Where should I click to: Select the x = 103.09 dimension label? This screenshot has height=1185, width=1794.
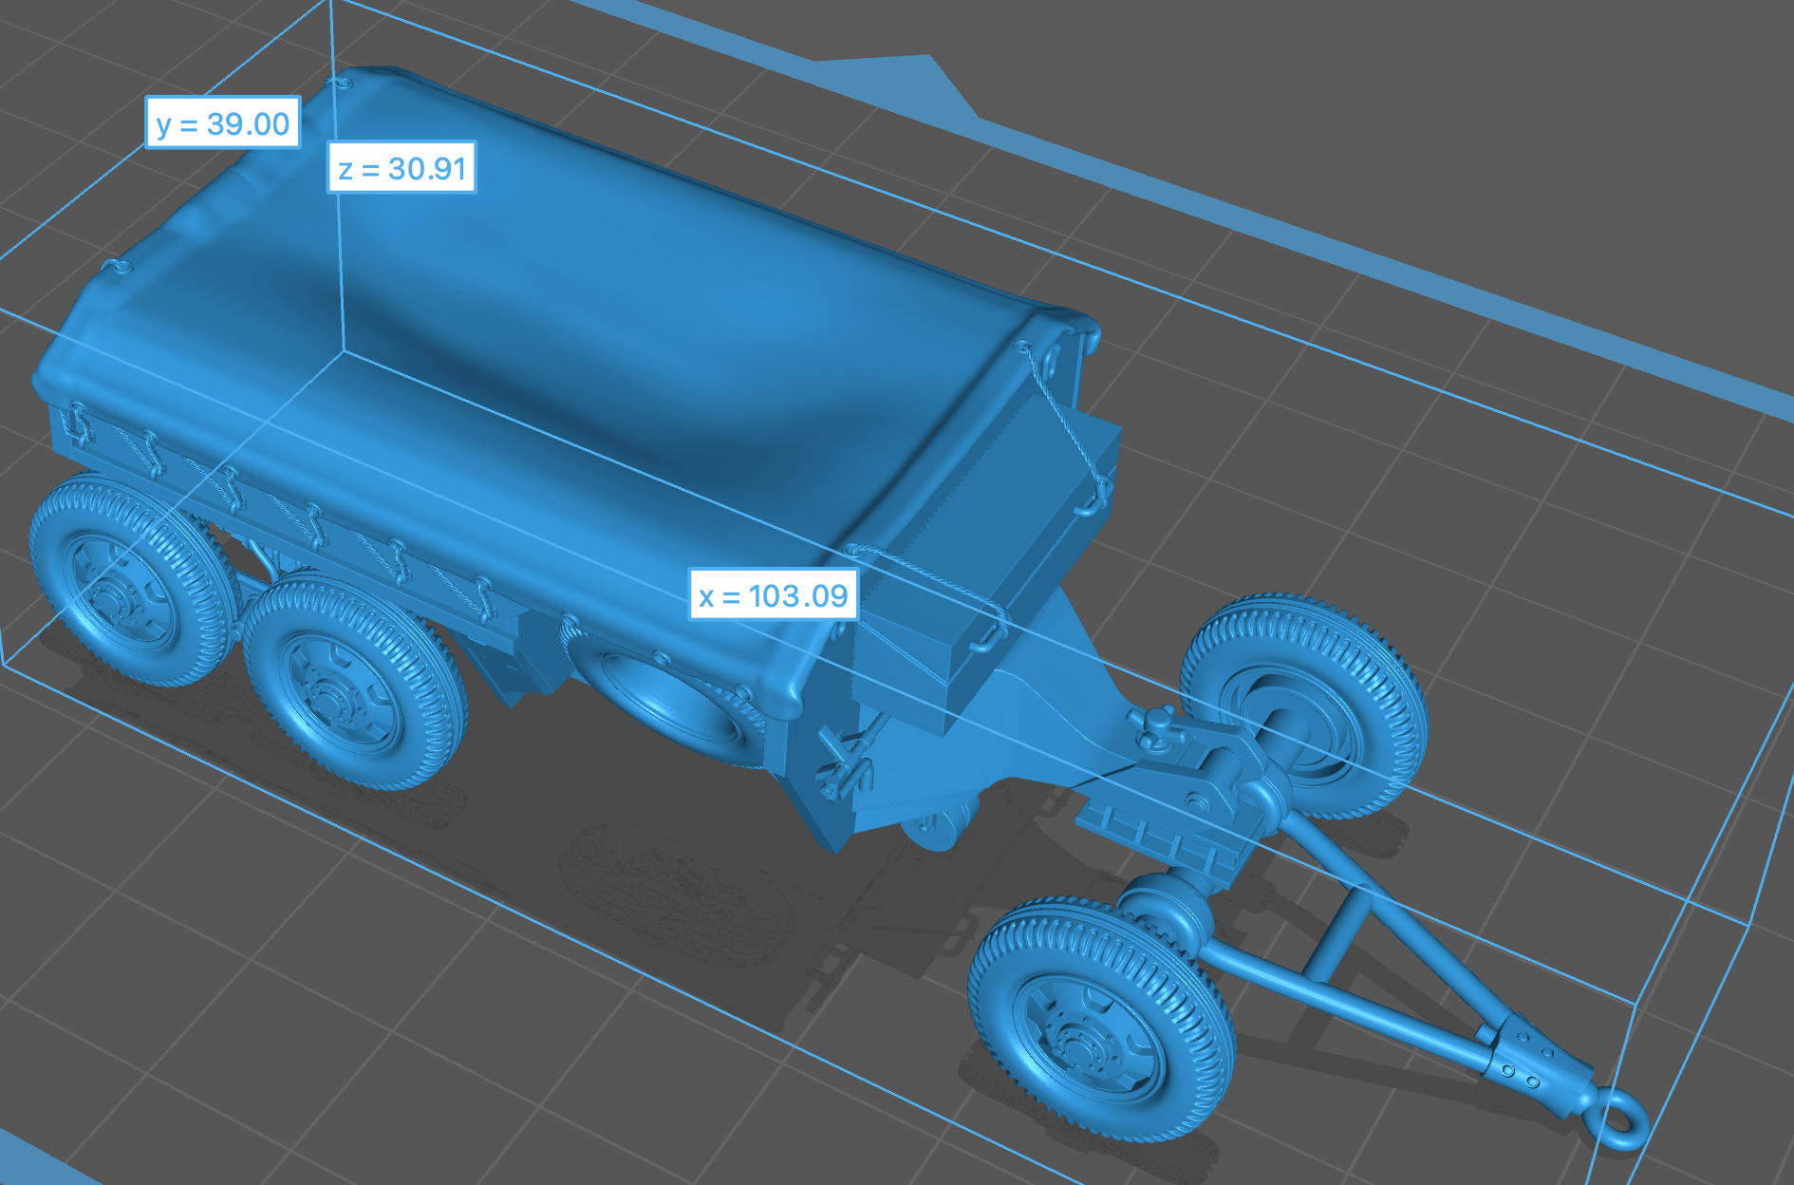[x=773, y=595]
